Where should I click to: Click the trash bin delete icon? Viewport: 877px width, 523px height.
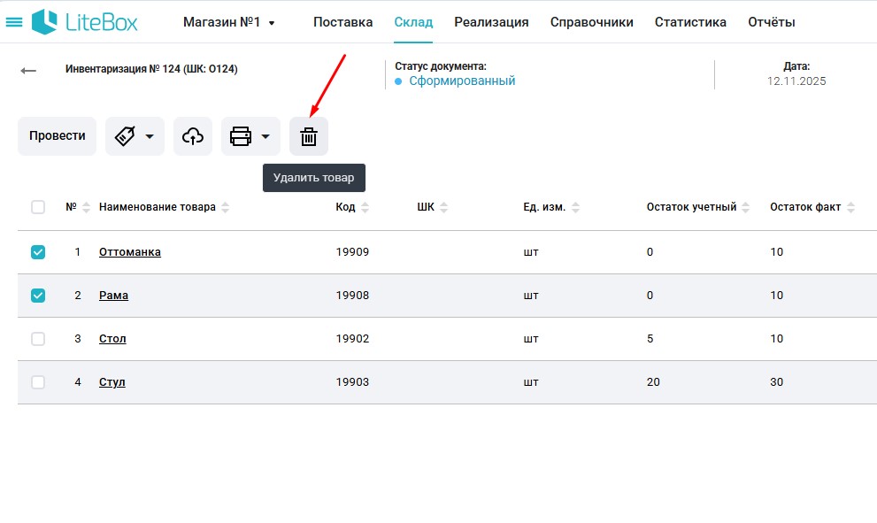pos(308,136)
